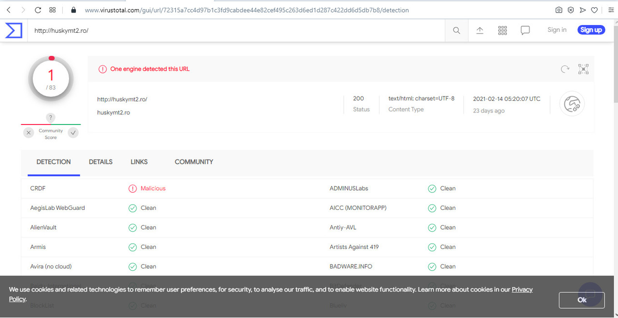
Task: Go back in browser history
Action: pyautogui.click(x=9, y=10)
